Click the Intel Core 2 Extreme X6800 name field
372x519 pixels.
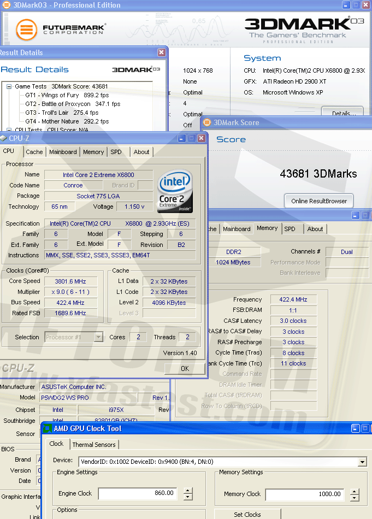click(98, 175)
